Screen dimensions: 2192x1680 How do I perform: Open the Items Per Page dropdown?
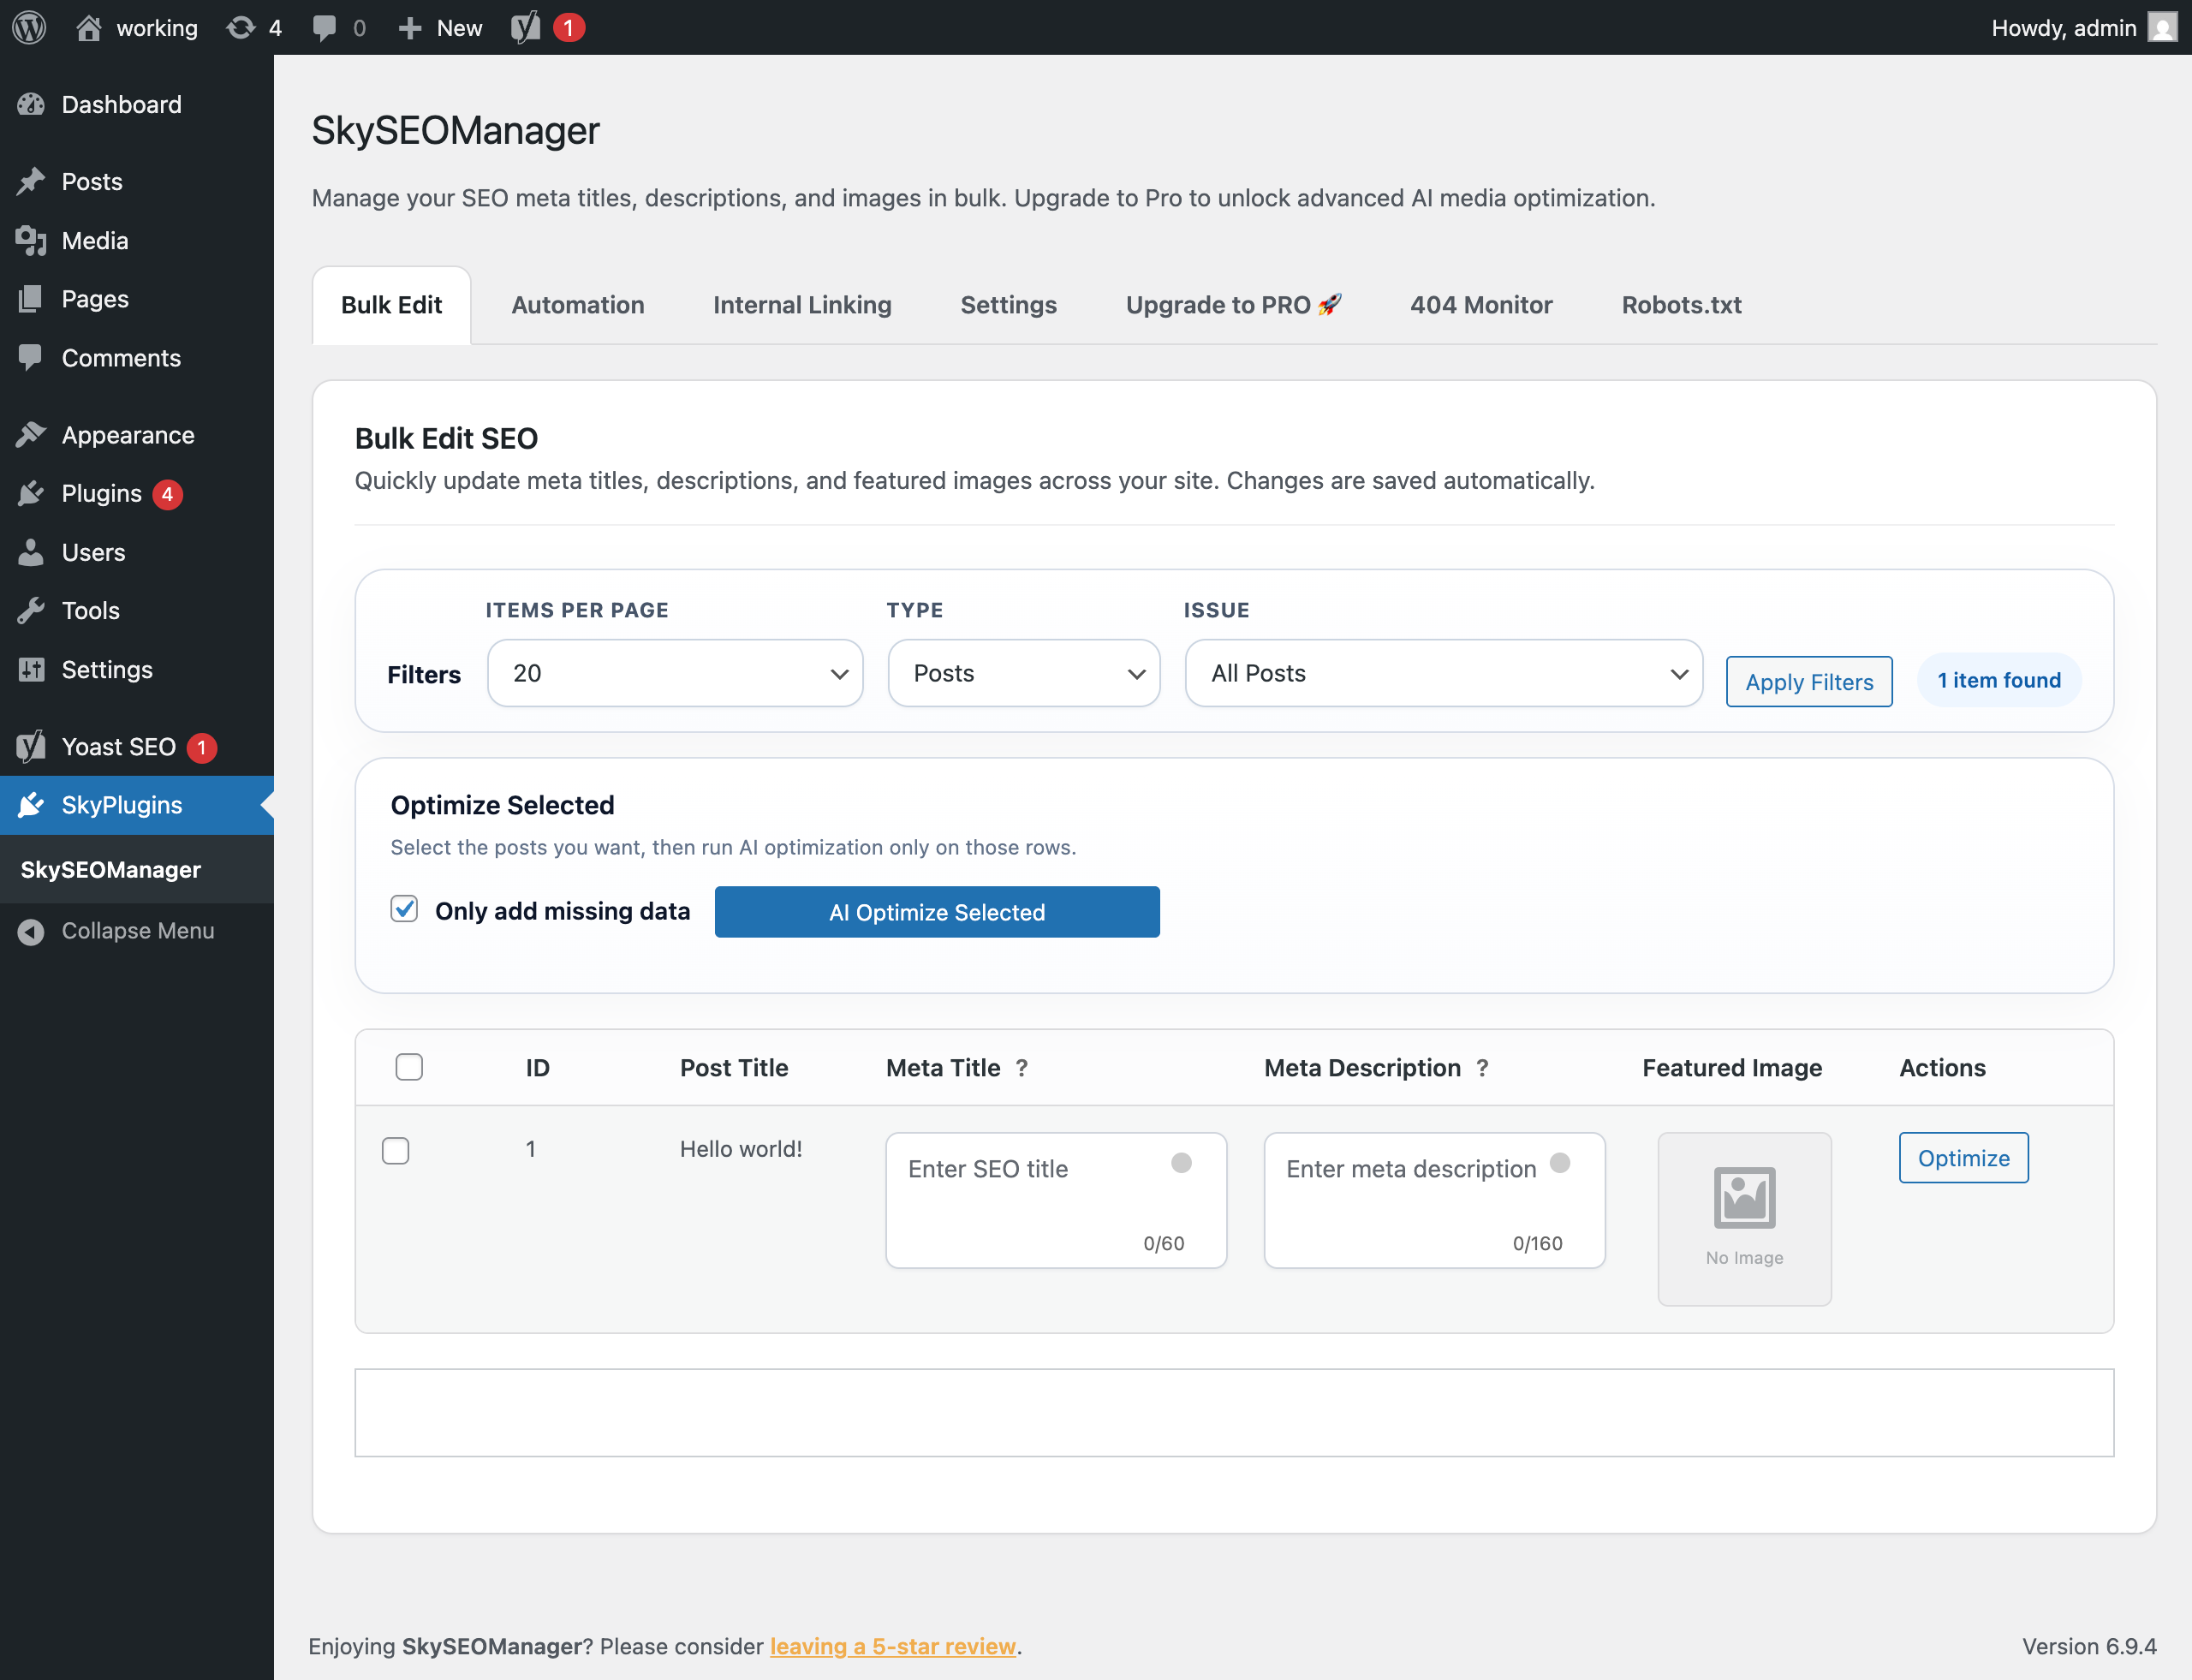[675, 673]
